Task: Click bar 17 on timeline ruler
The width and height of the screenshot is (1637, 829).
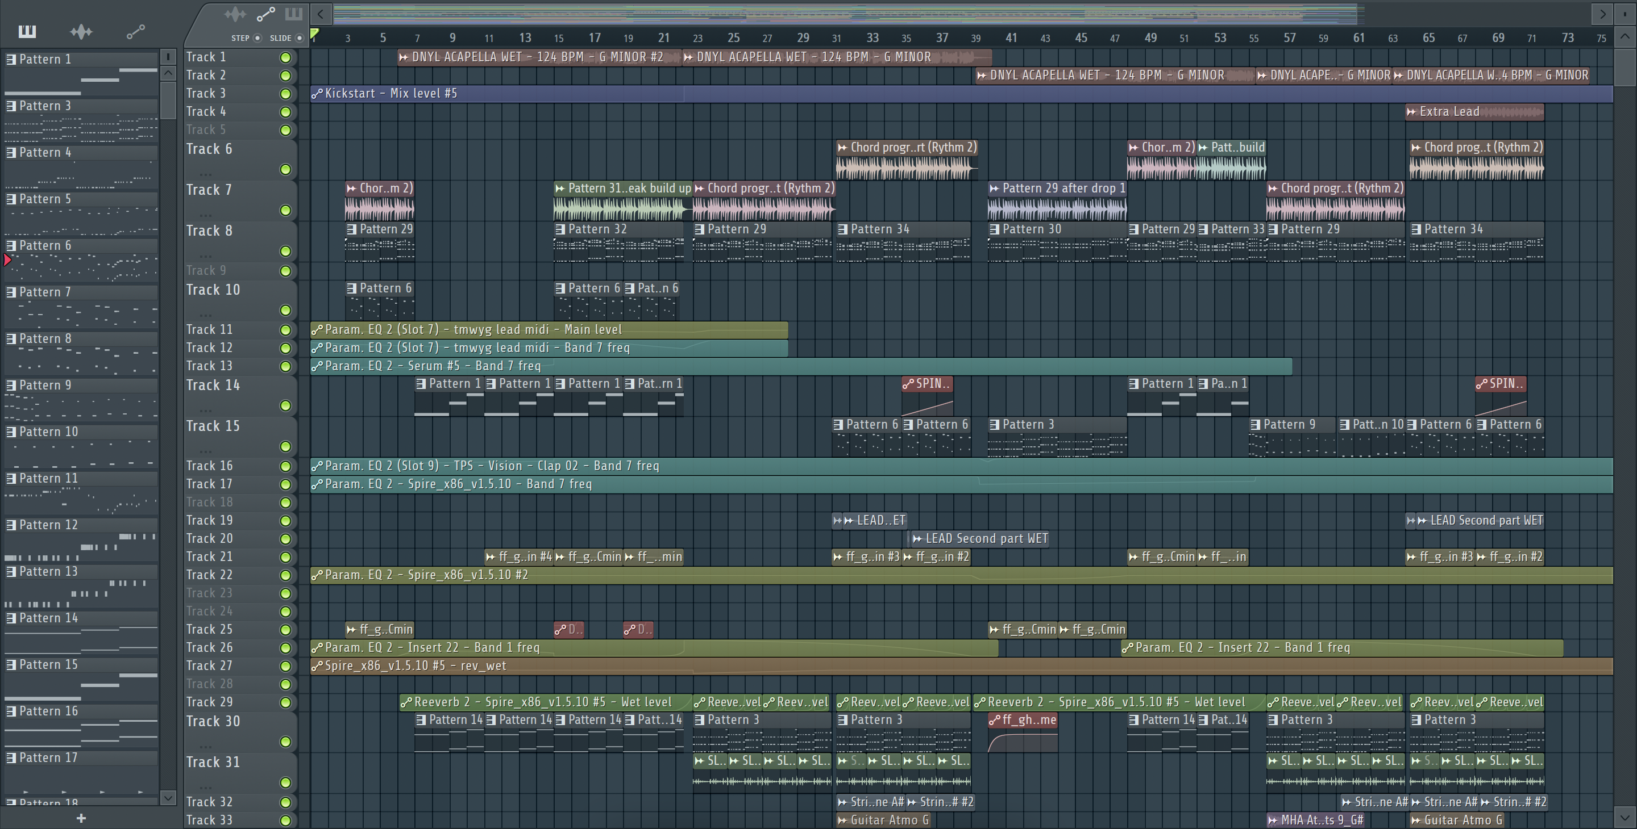Action: pos(594,37)
